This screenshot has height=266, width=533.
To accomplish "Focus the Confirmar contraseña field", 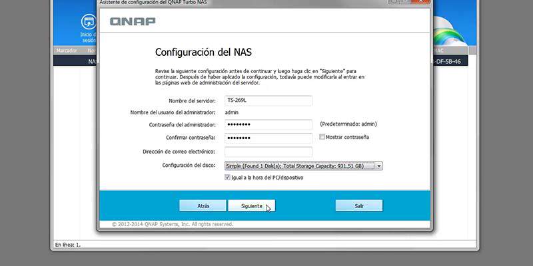I will 268,138.
